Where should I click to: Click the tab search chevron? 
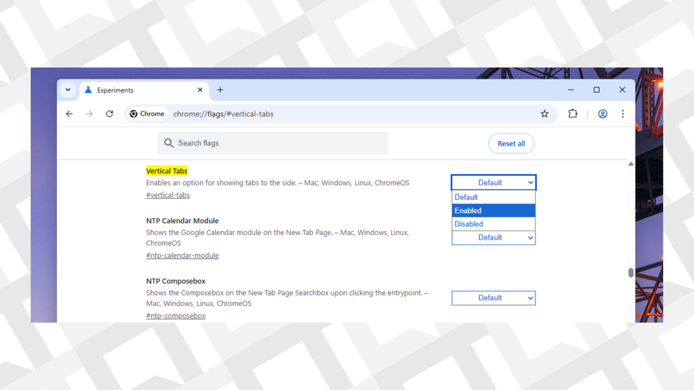[68, 89]
